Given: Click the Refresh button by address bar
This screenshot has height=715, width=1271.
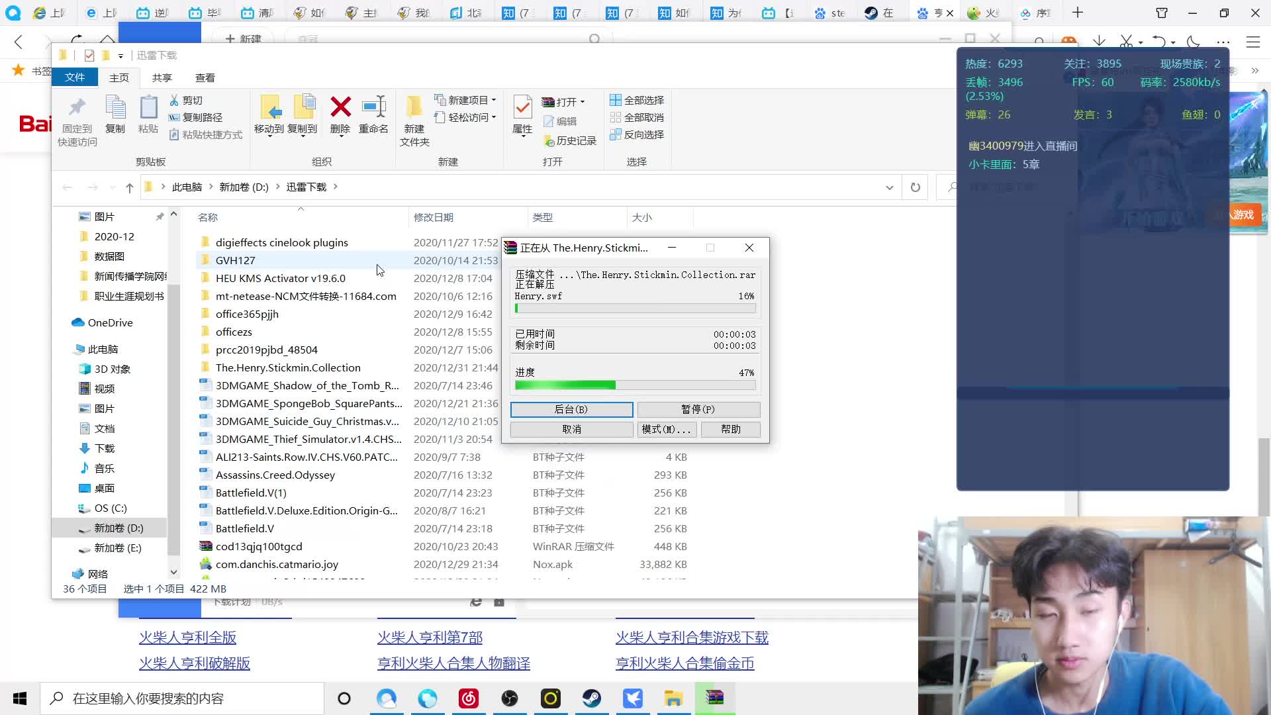Looking at the screenshot, I should (x=915, y=187).
